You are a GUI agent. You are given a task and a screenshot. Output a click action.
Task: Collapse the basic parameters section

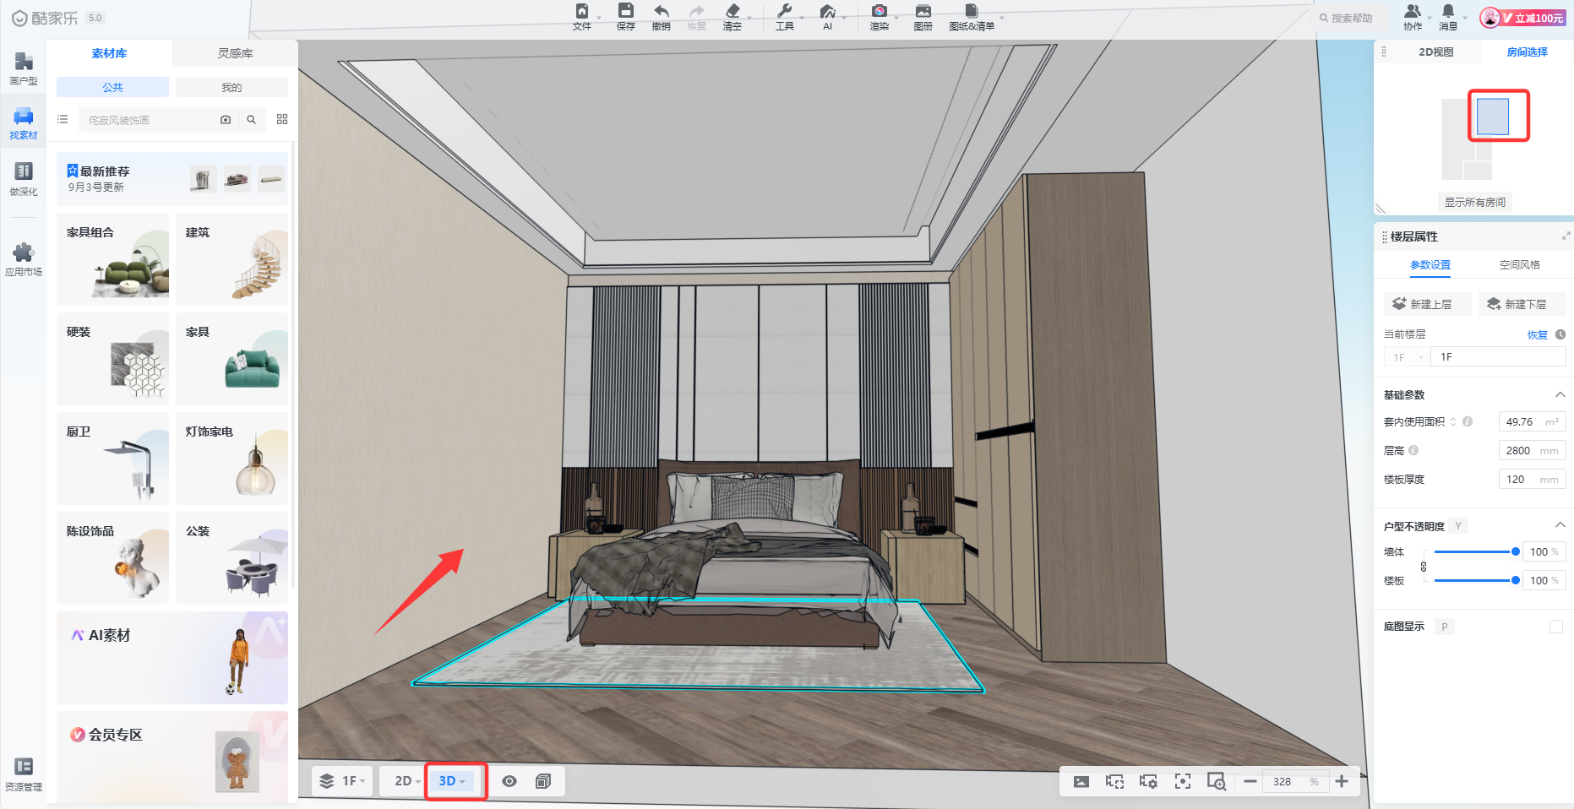pos(1560,394)
